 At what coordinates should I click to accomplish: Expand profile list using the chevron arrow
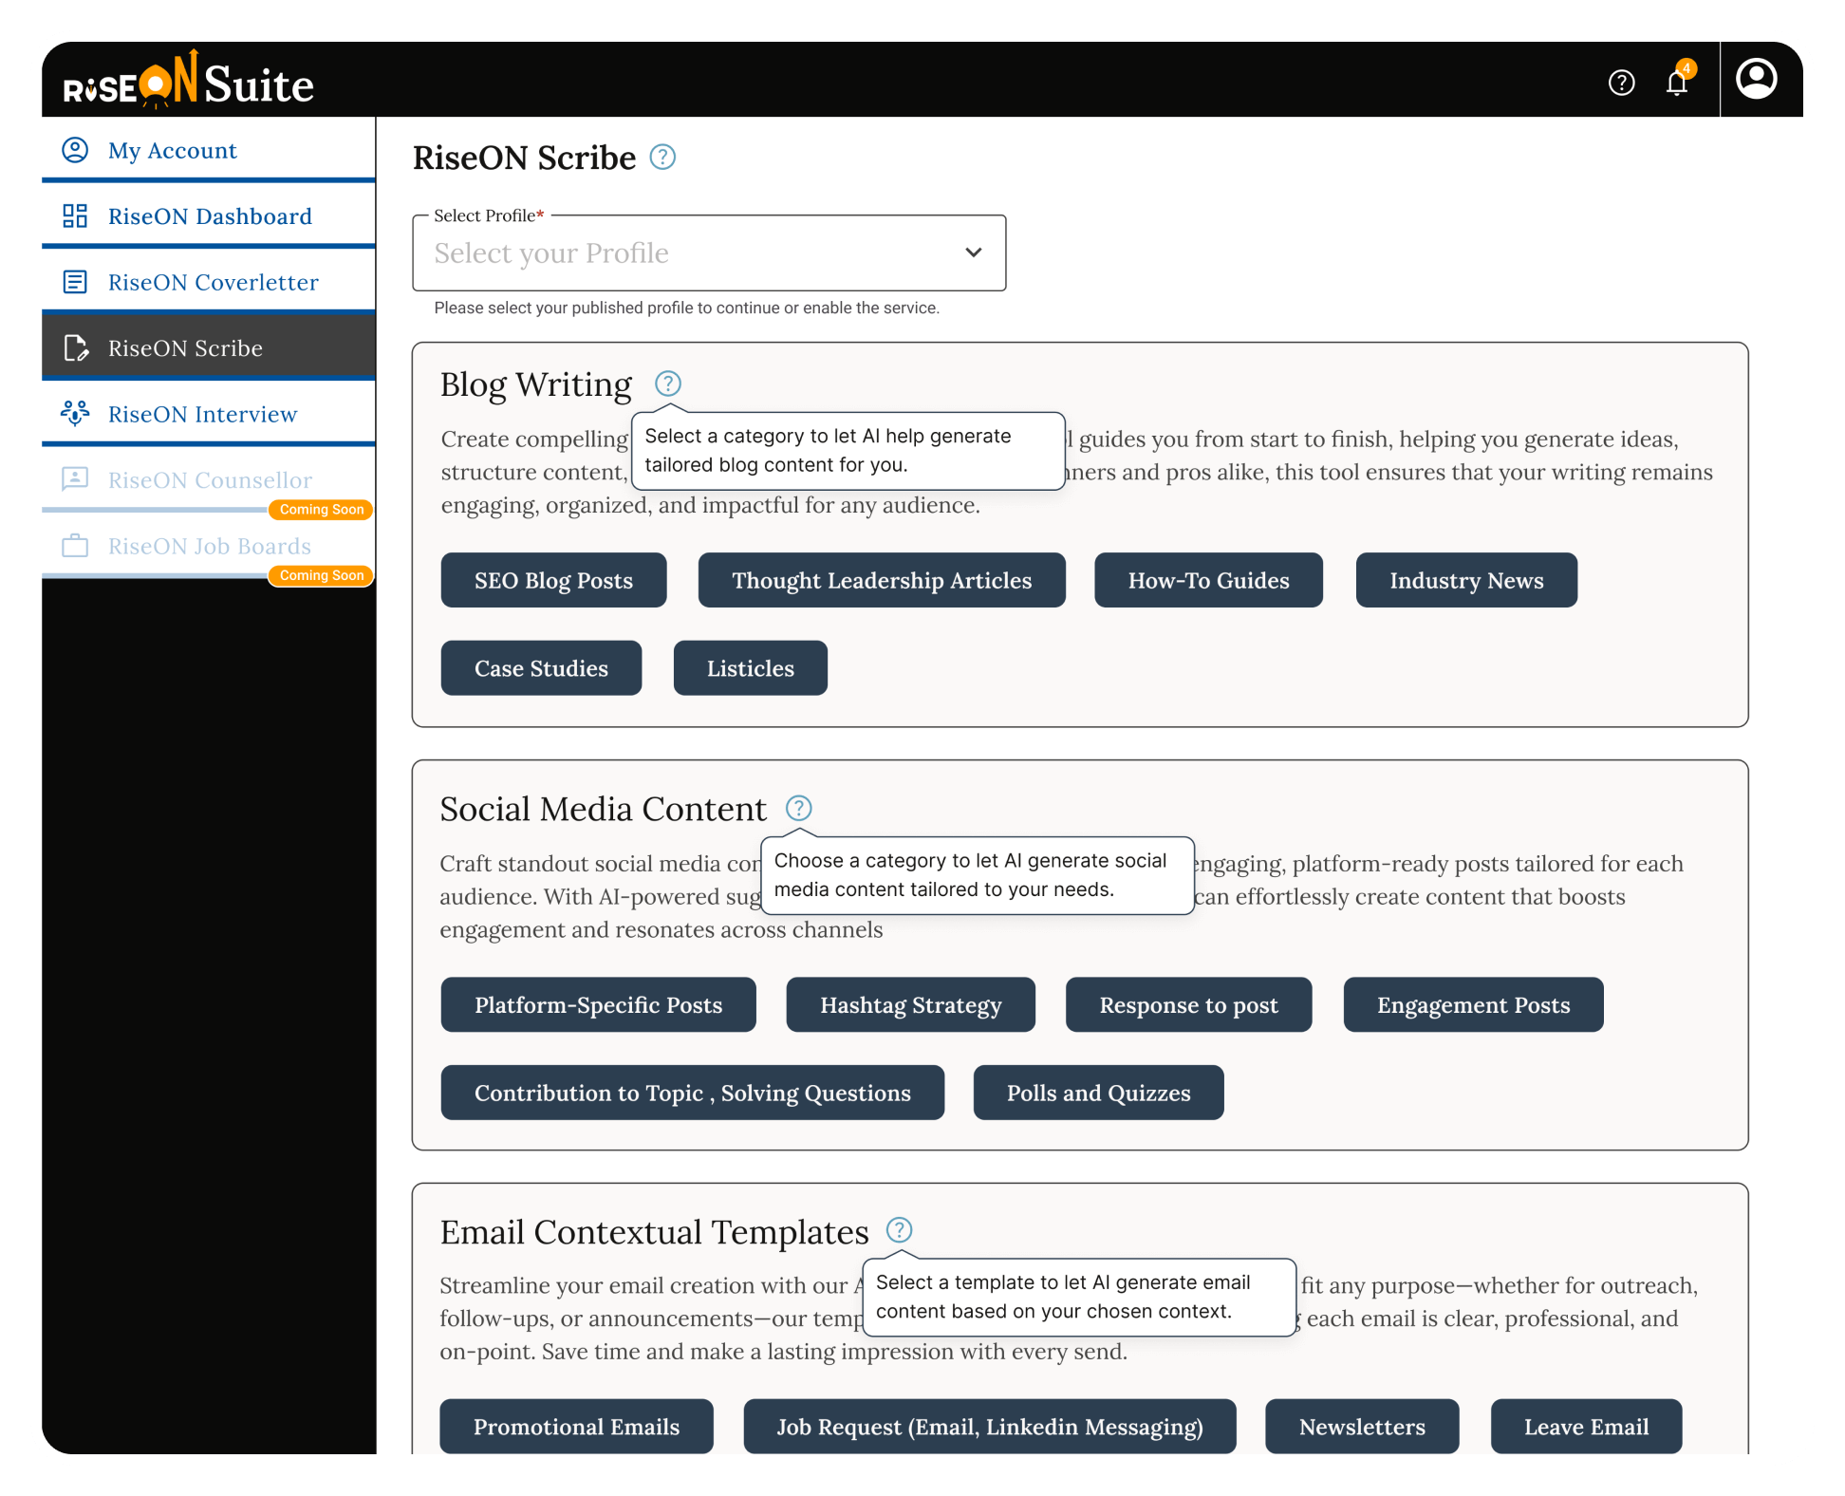click(x=974, y=252)
